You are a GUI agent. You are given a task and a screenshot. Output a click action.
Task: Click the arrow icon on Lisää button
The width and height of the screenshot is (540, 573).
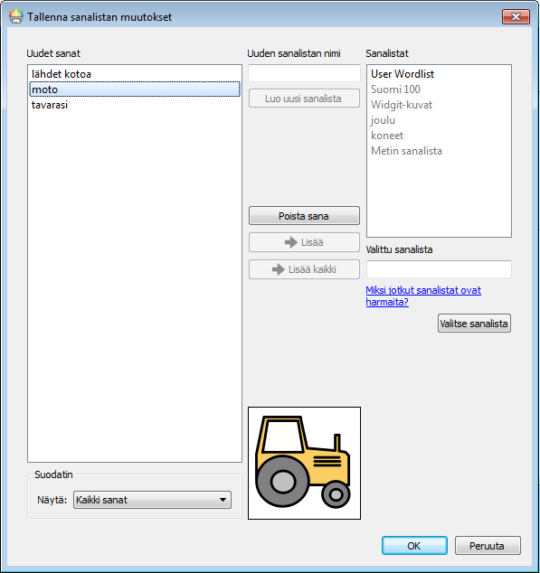pyautogui.click(x=291, y=242)
